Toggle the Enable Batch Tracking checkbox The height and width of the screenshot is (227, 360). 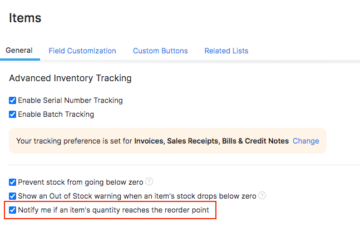[13, 115]
